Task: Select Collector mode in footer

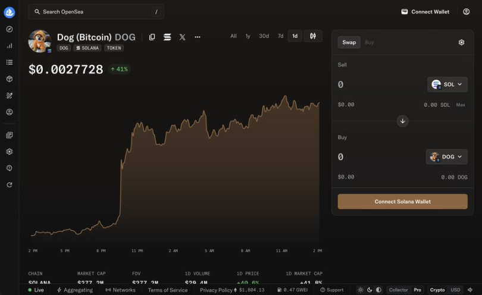Action: [398, 290]
